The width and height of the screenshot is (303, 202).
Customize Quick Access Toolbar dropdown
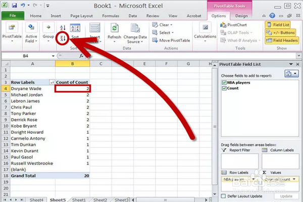point(48,6)
